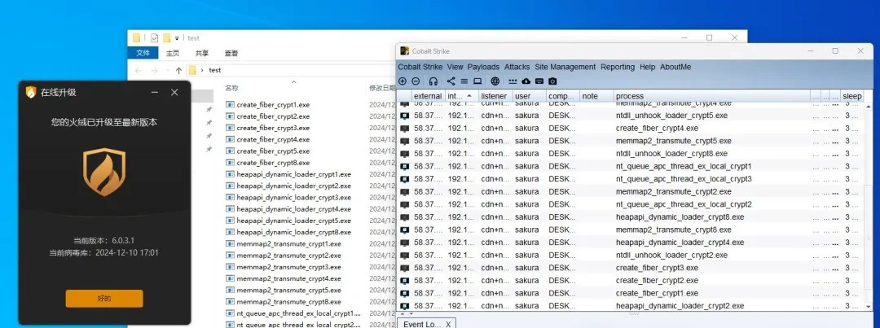
Task: Open the Reporting menu
Action: tap(618, 67)
